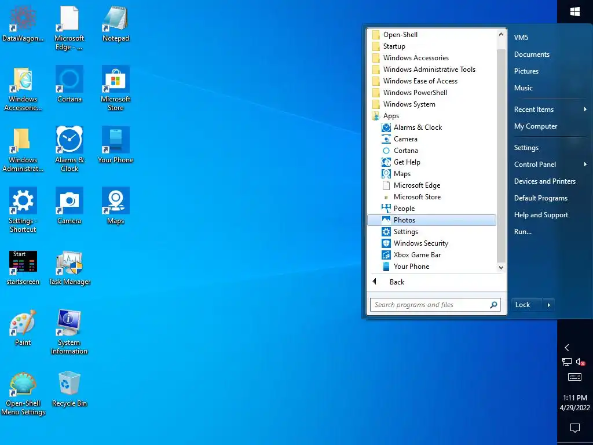The height and width of the screenshot is (445, 593).
Task: Open Settings - Shortcut desktop icon
Action: 23,210
